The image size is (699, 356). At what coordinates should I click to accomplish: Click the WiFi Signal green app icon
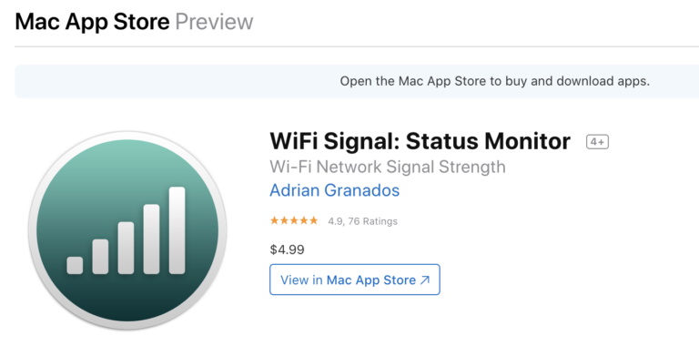click(x=127, y=230)
